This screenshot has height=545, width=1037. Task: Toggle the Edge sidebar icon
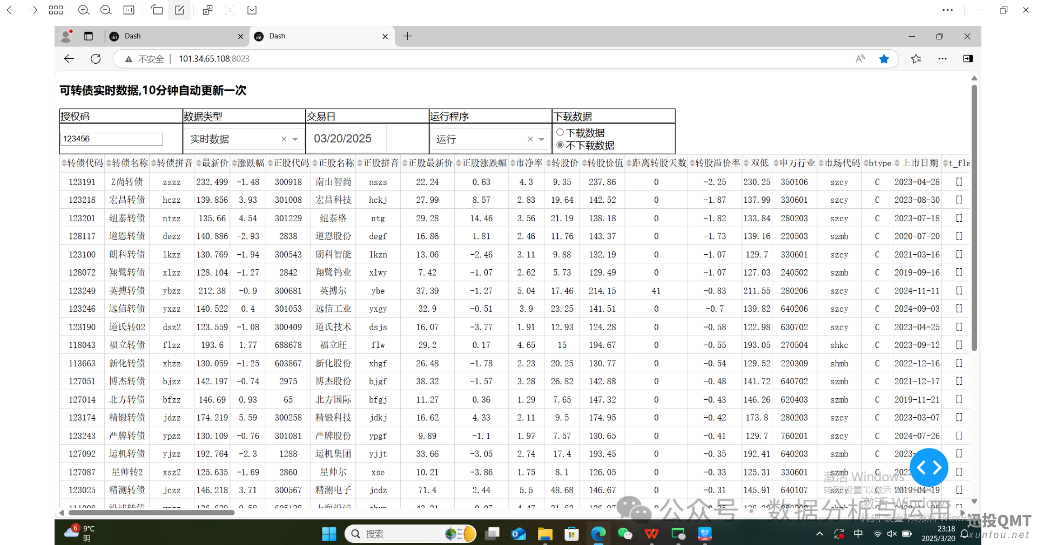point(968,59)
